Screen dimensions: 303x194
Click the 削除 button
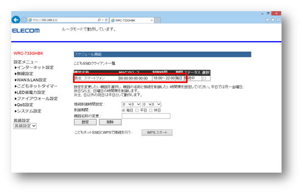click(110, 122)
